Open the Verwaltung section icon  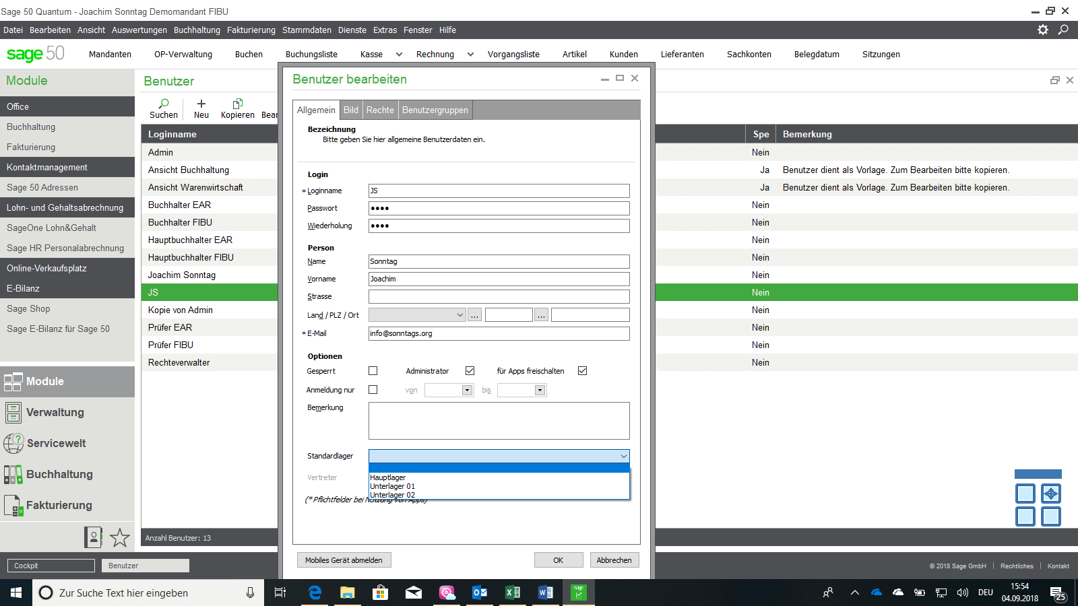(13, 412)
